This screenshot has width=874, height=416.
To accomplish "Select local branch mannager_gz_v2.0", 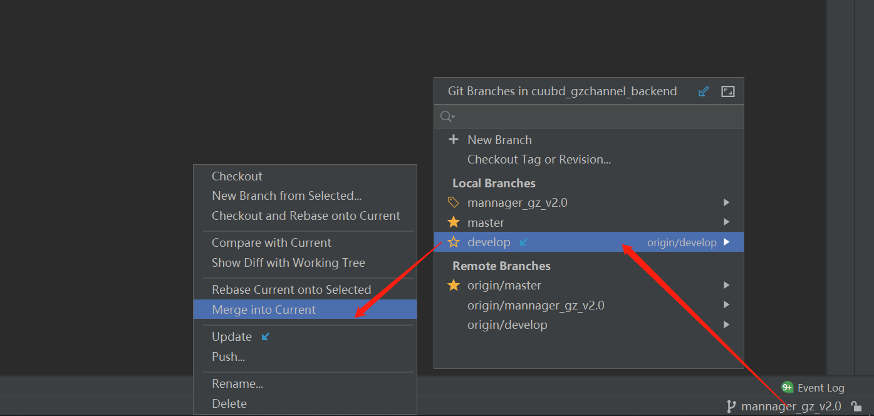I will coord(589,202).
